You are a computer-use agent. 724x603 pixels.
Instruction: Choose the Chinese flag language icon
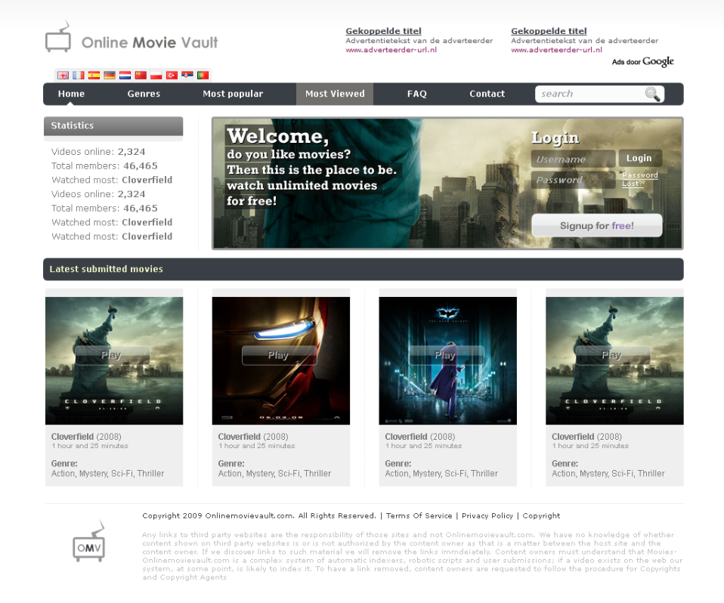click(x=141, y=76)
